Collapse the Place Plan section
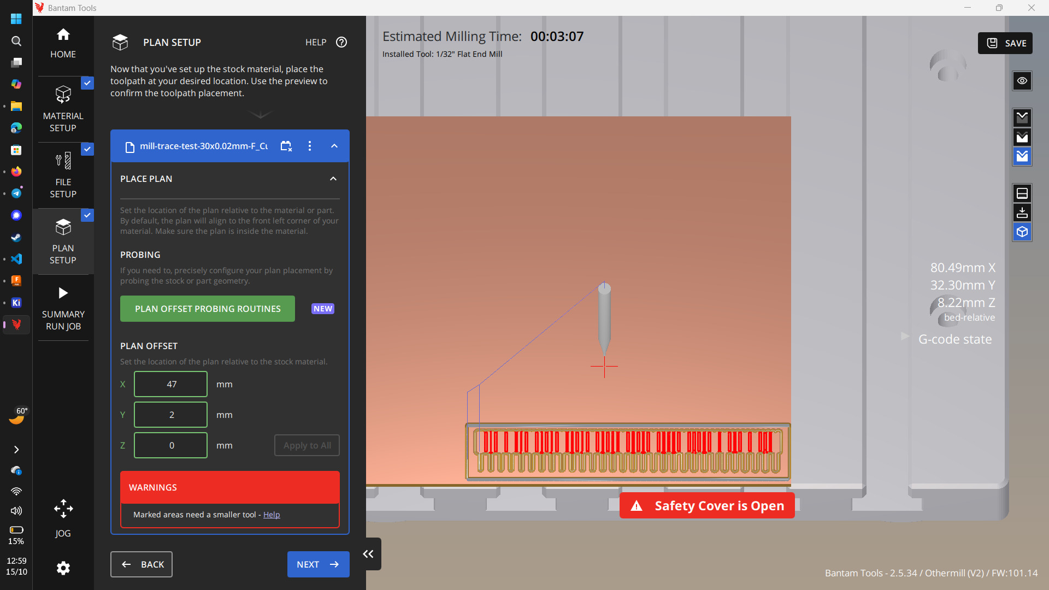The width and height of the screenshot is (1049, 590). tap(333, 179)
